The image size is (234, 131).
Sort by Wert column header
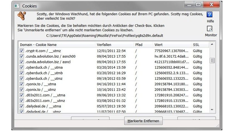pos(172,45)
